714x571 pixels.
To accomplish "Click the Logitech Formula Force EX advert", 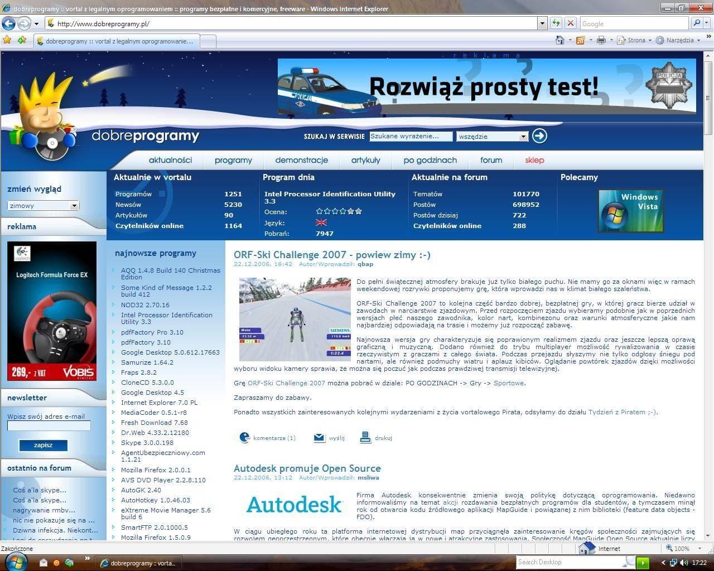I will pyautogui.click(x=52, y=311).
